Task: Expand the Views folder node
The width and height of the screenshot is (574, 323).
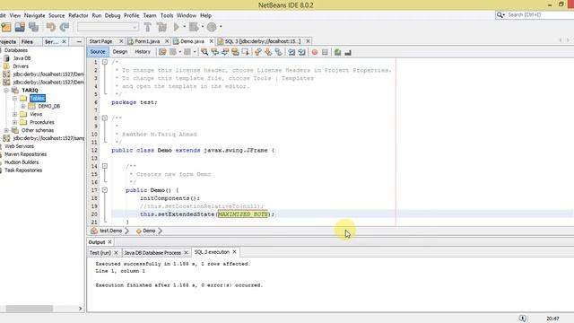Action: coord(14,114)
